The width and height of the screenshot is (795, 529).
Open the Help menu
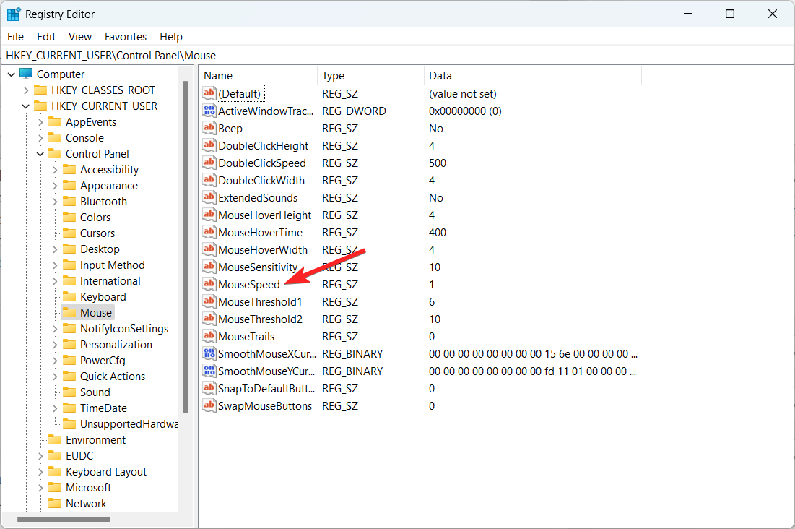click(x=171, y=37)
